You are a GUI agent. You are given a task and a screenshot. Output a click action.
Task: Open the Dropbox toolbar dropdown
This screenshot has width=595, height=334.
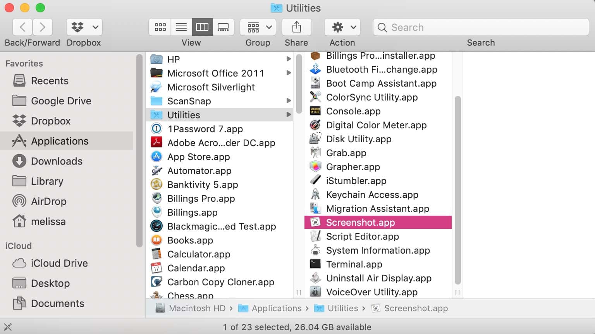tap(84, 27)
